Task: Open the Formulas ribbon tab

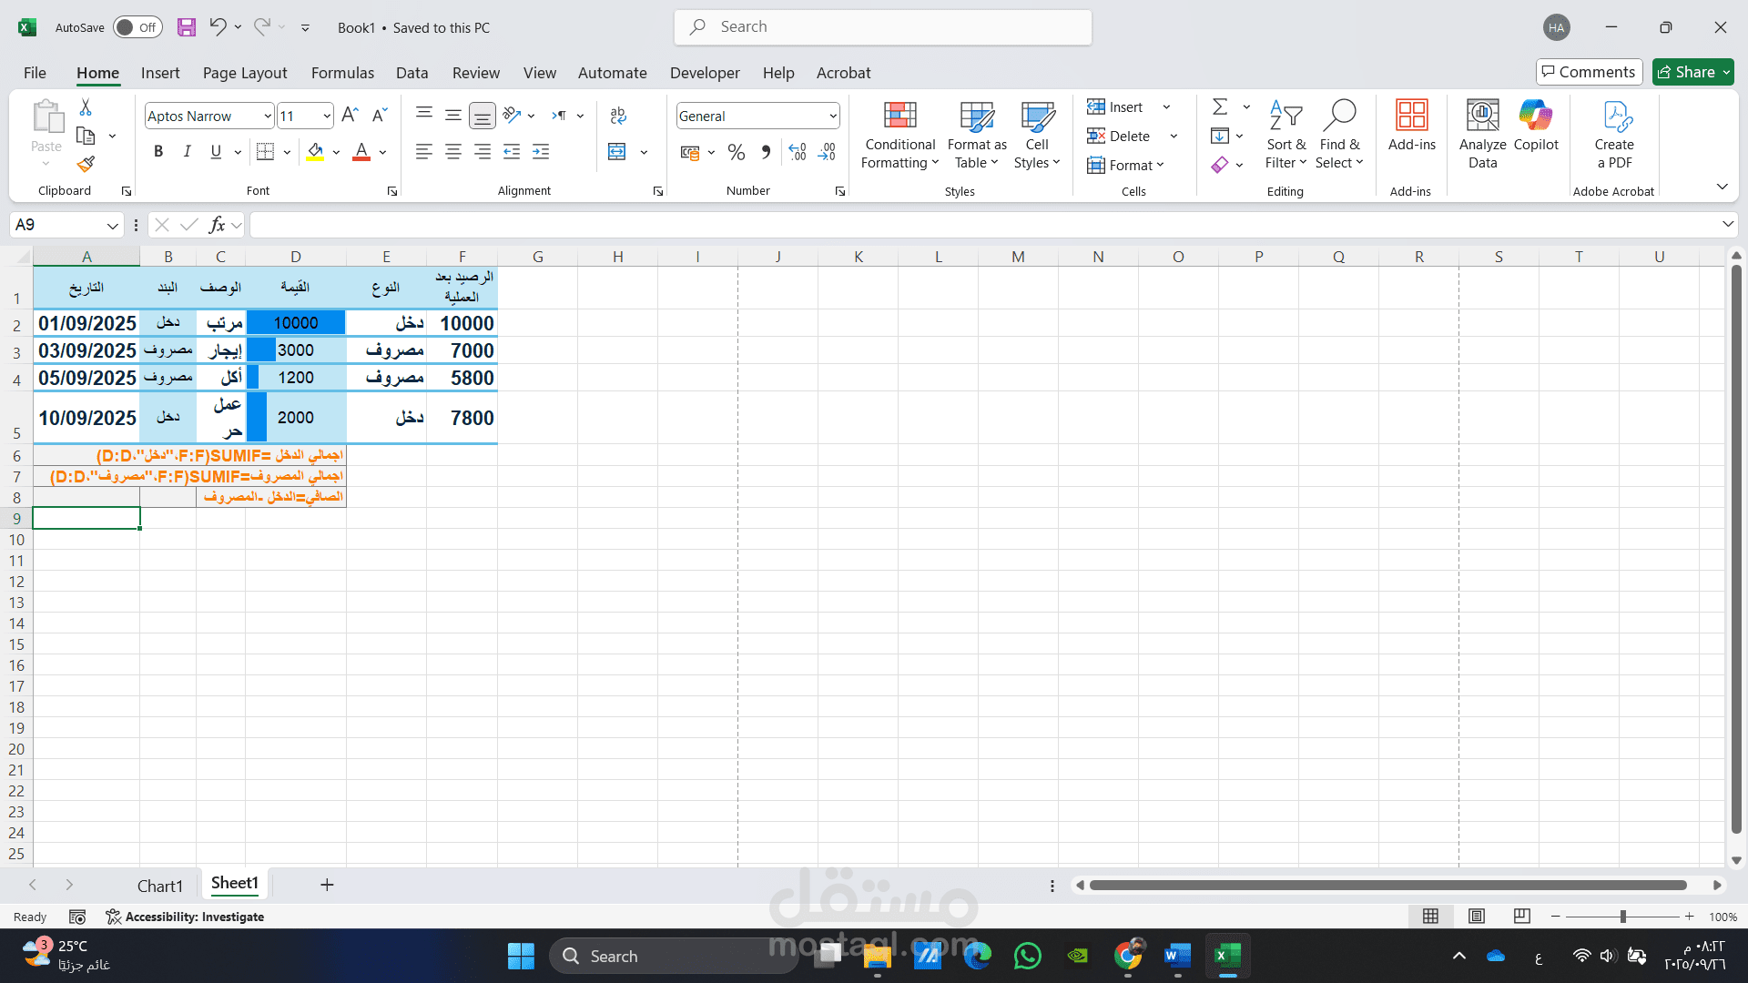Action: (x=342, y=73)
